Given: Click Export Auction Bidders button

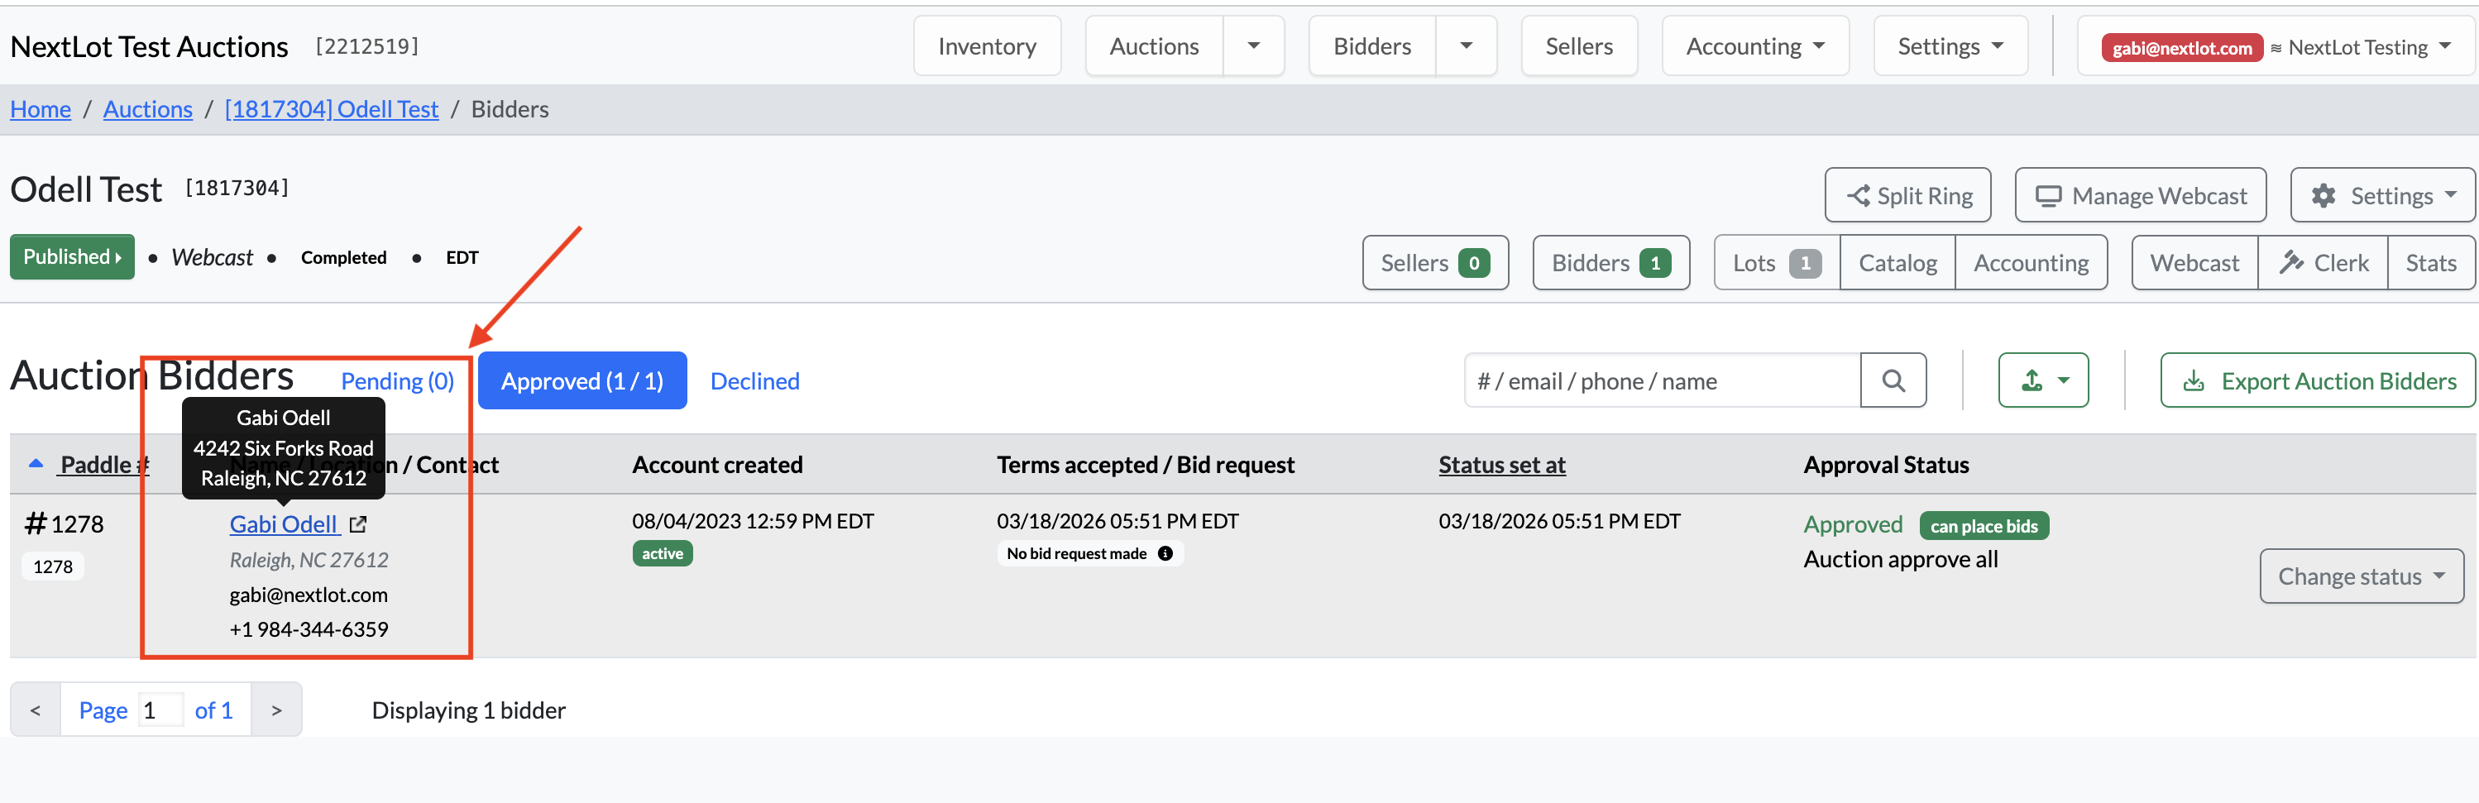Looking at the screenshot, I should pos(2318,380).
